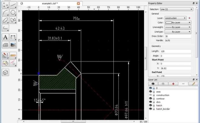Open the isometric projection cube tool
200x123 pixels.
5,72
